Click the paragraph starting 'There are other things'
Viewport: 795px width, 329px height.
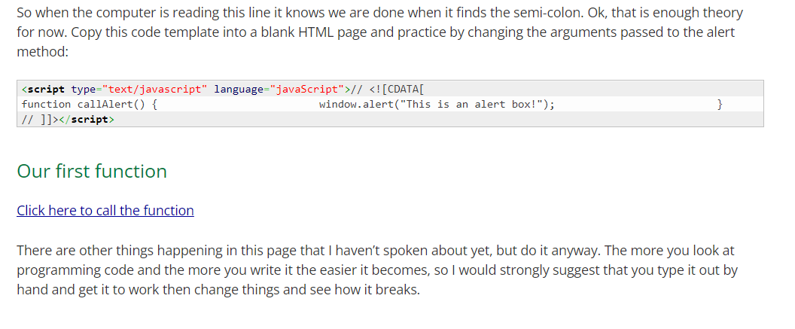377,270
